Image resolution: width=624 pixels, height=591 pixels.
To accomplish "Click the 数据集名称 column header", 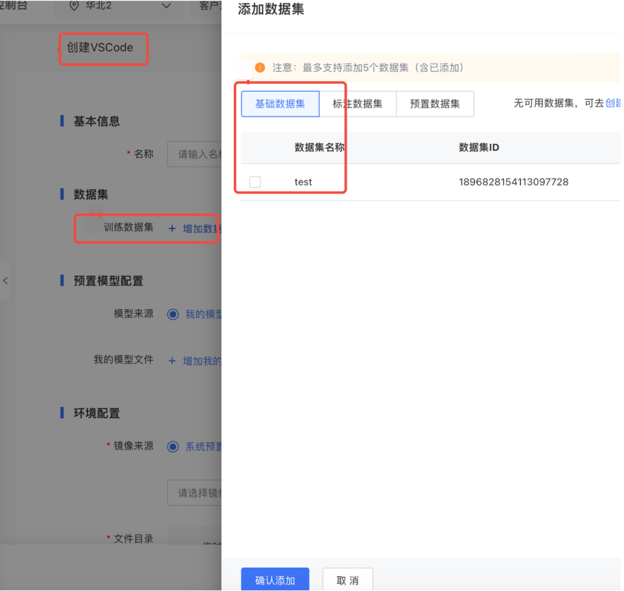I will (x=319, y=148).
